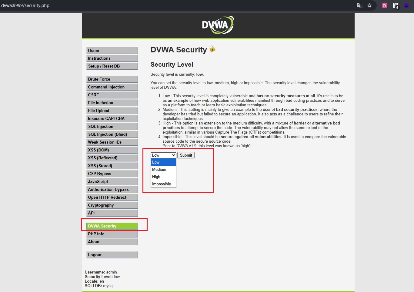
Task: Bookmark this page with the star icon
Action: click(x=369, y=5)
